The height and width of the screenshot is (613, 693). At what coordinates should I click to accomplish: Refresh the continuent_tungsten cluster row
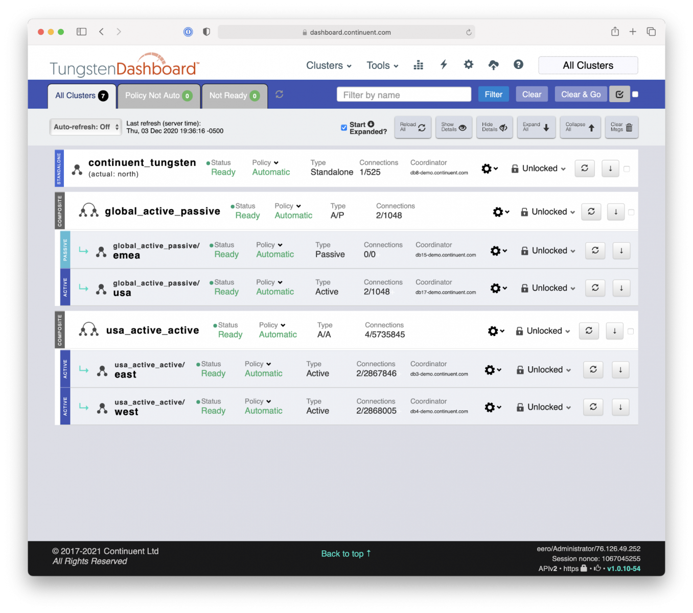pyautogui.click(x=585, y=168)
